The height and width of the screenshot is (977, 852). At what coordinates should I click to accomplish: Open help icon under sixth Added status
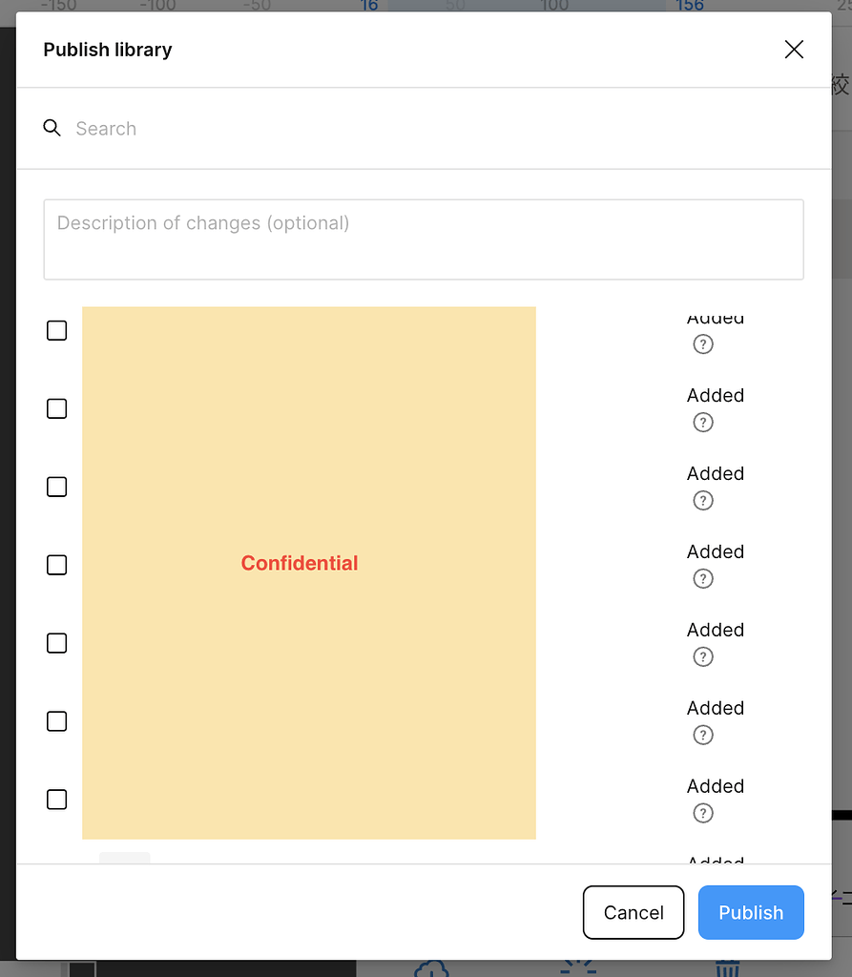(x=703, y=736)
